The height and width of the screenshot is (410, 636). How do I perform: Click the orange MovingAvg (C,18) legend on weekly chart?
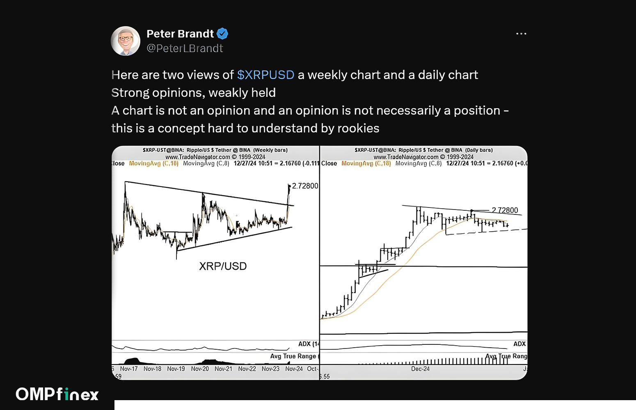tap(153, 164)
